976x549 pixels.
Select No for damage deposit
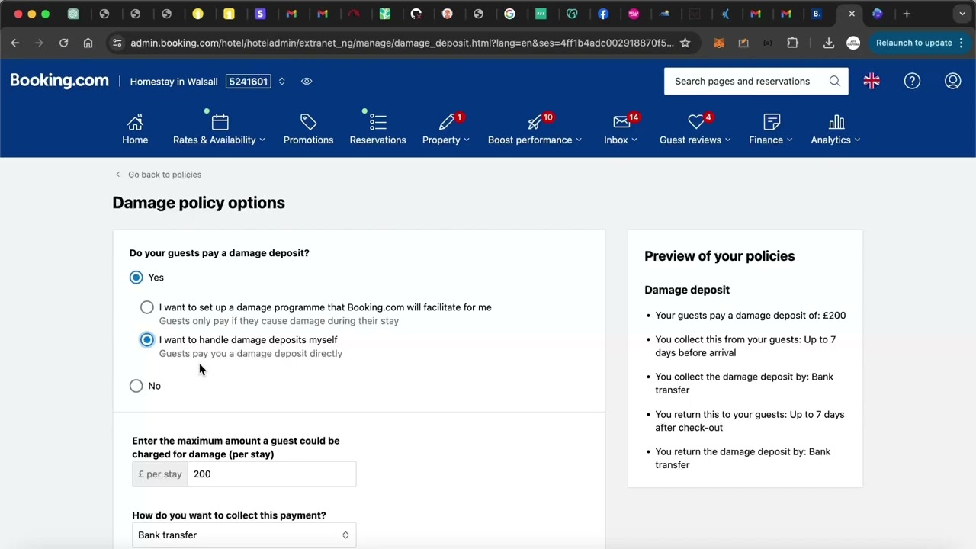coord(136,386)
